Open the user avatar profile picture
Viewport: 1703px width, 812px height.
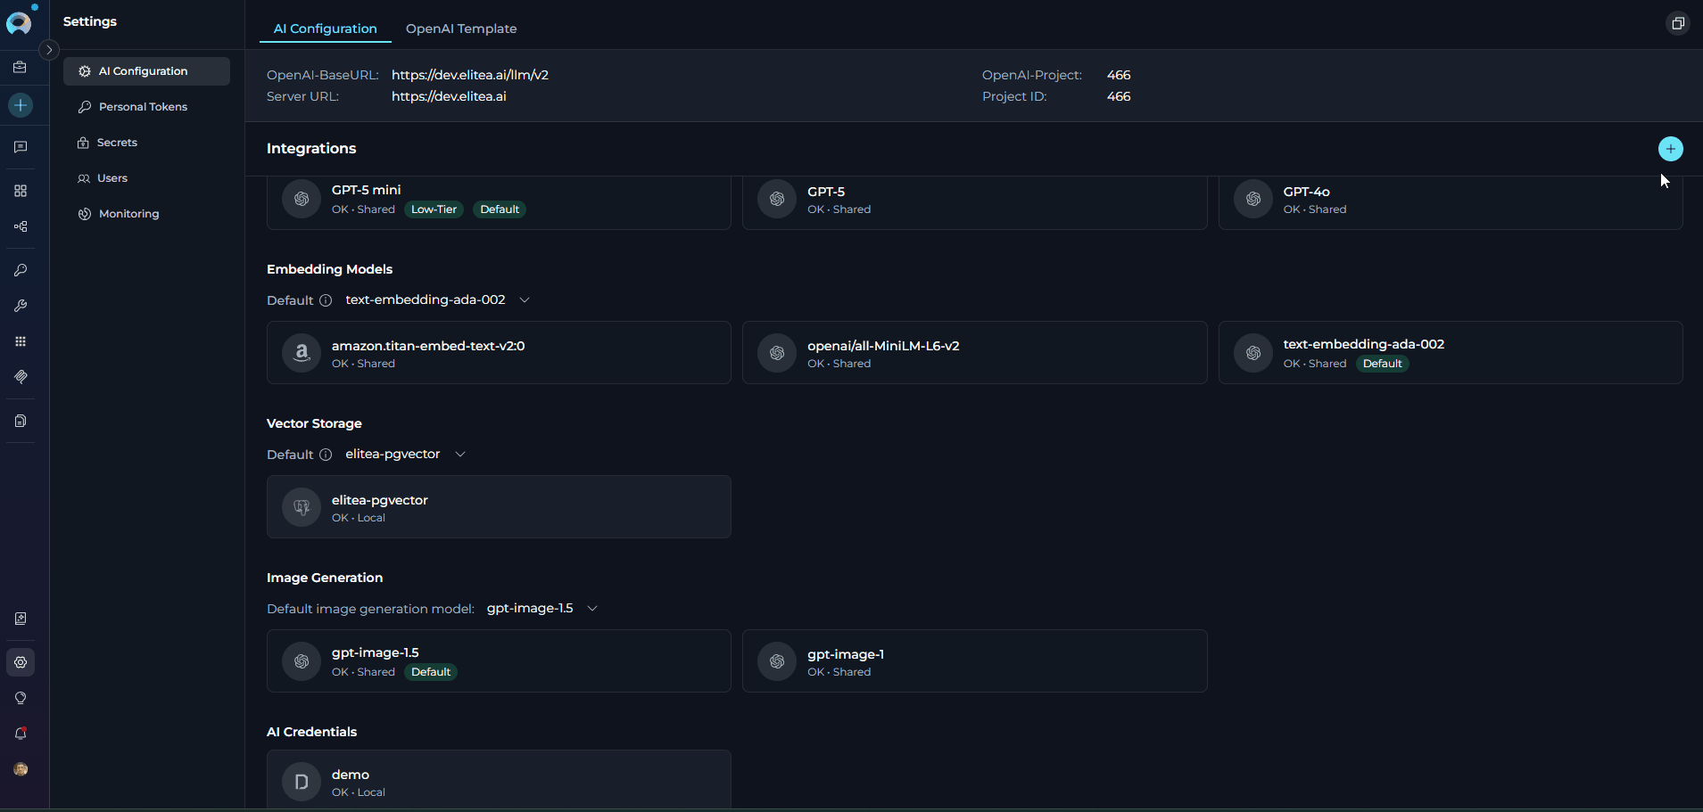point(21,769)
